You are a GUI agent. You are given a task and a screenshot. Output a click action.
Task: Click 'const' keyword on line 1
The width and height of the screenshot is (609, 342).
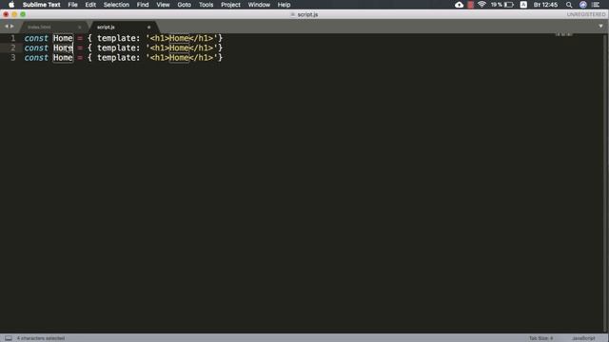click(x=36, y=38)
